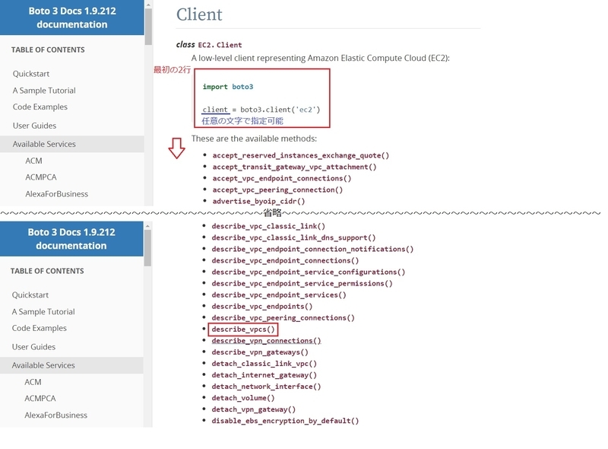Click upper sidebar scrollbar up arrow

148,5
